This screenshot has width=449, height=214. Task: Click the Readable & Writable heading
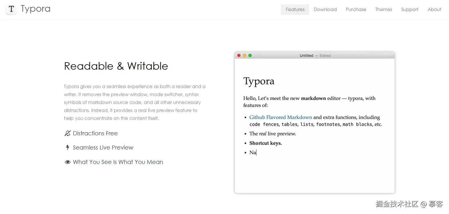(x=116, y=66)
